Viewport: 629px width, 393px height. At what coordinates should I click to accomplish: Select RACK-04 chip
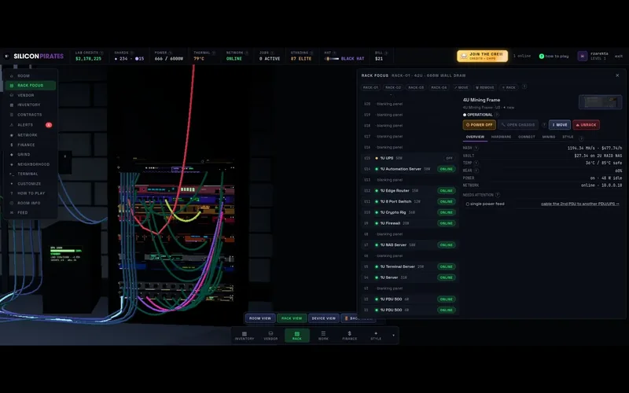(439, 87)
